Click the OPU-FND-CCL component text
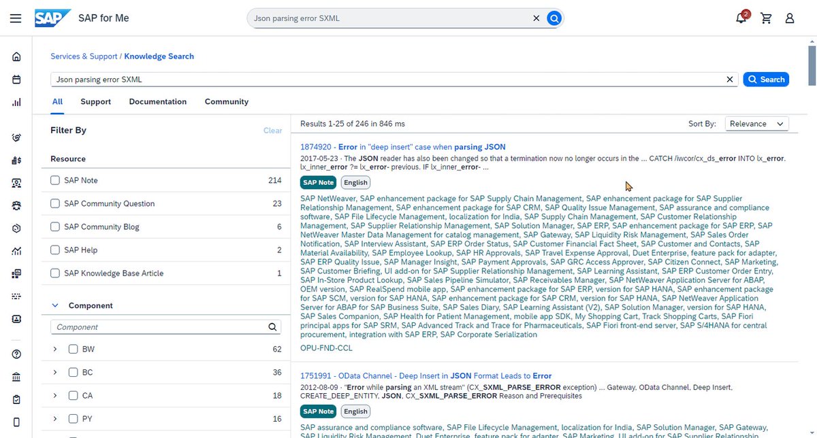The width and height of the screenshot is (817, 438). coord(327,348)
